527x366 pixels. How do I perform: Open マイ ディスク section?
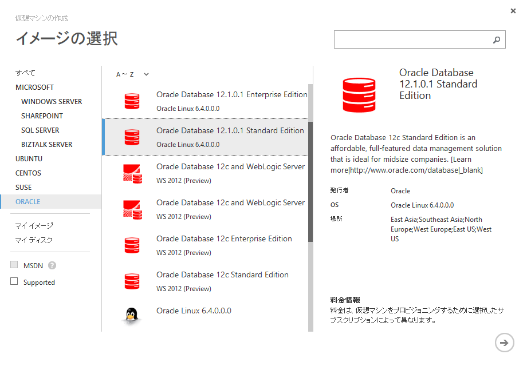click(34, 240)
